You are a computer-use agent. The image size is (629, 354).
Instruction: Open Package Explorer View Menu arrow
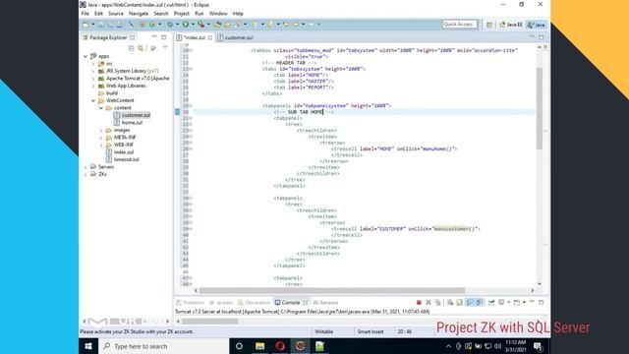click(165, 48)
